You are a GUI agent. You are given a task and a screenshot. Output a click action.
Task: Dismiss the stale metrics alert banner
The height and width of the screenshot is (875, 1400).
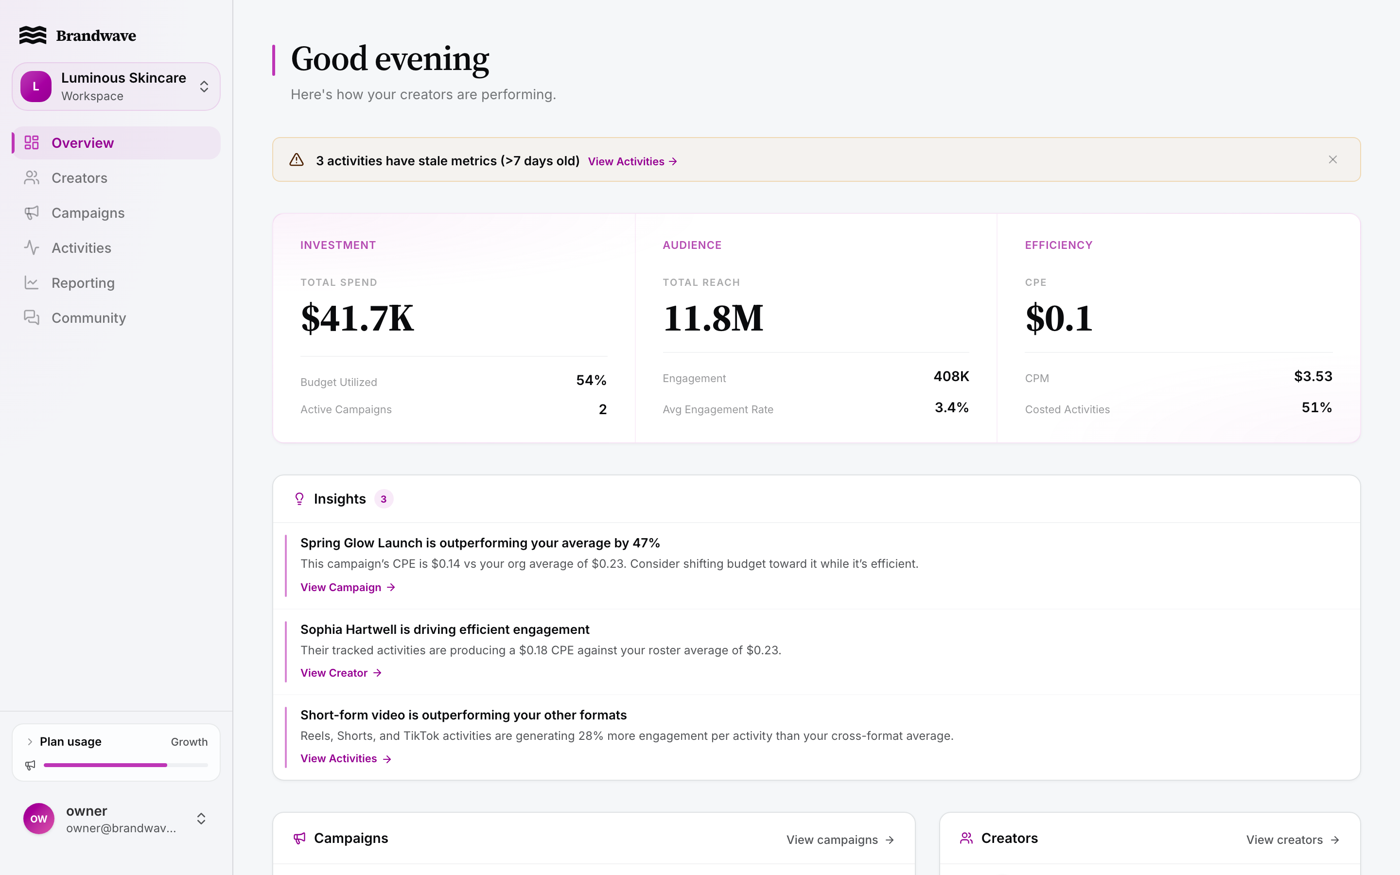coord(1333,160)
